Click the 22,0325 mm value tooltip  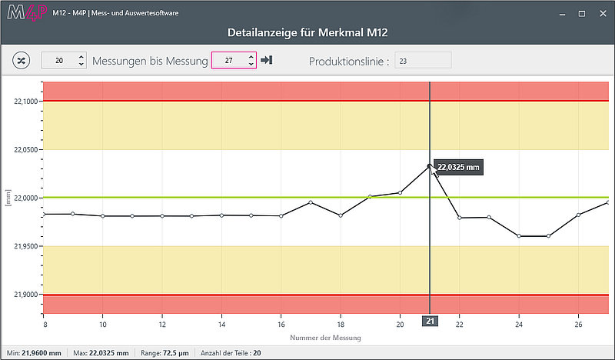(458, 167)
